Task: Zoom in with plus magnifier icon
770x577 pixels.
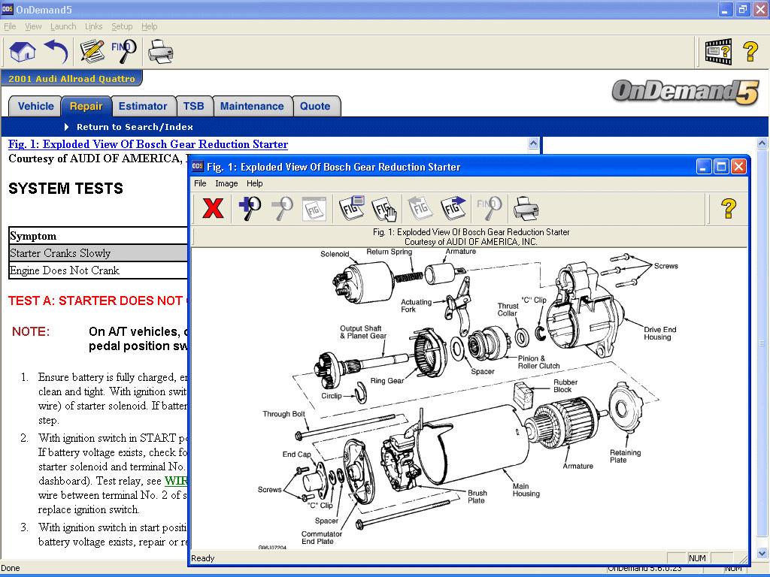Action: (250, 209)
